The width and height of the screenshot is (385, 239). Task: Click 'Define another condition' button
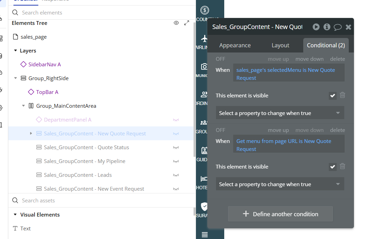tap(280, 214)
